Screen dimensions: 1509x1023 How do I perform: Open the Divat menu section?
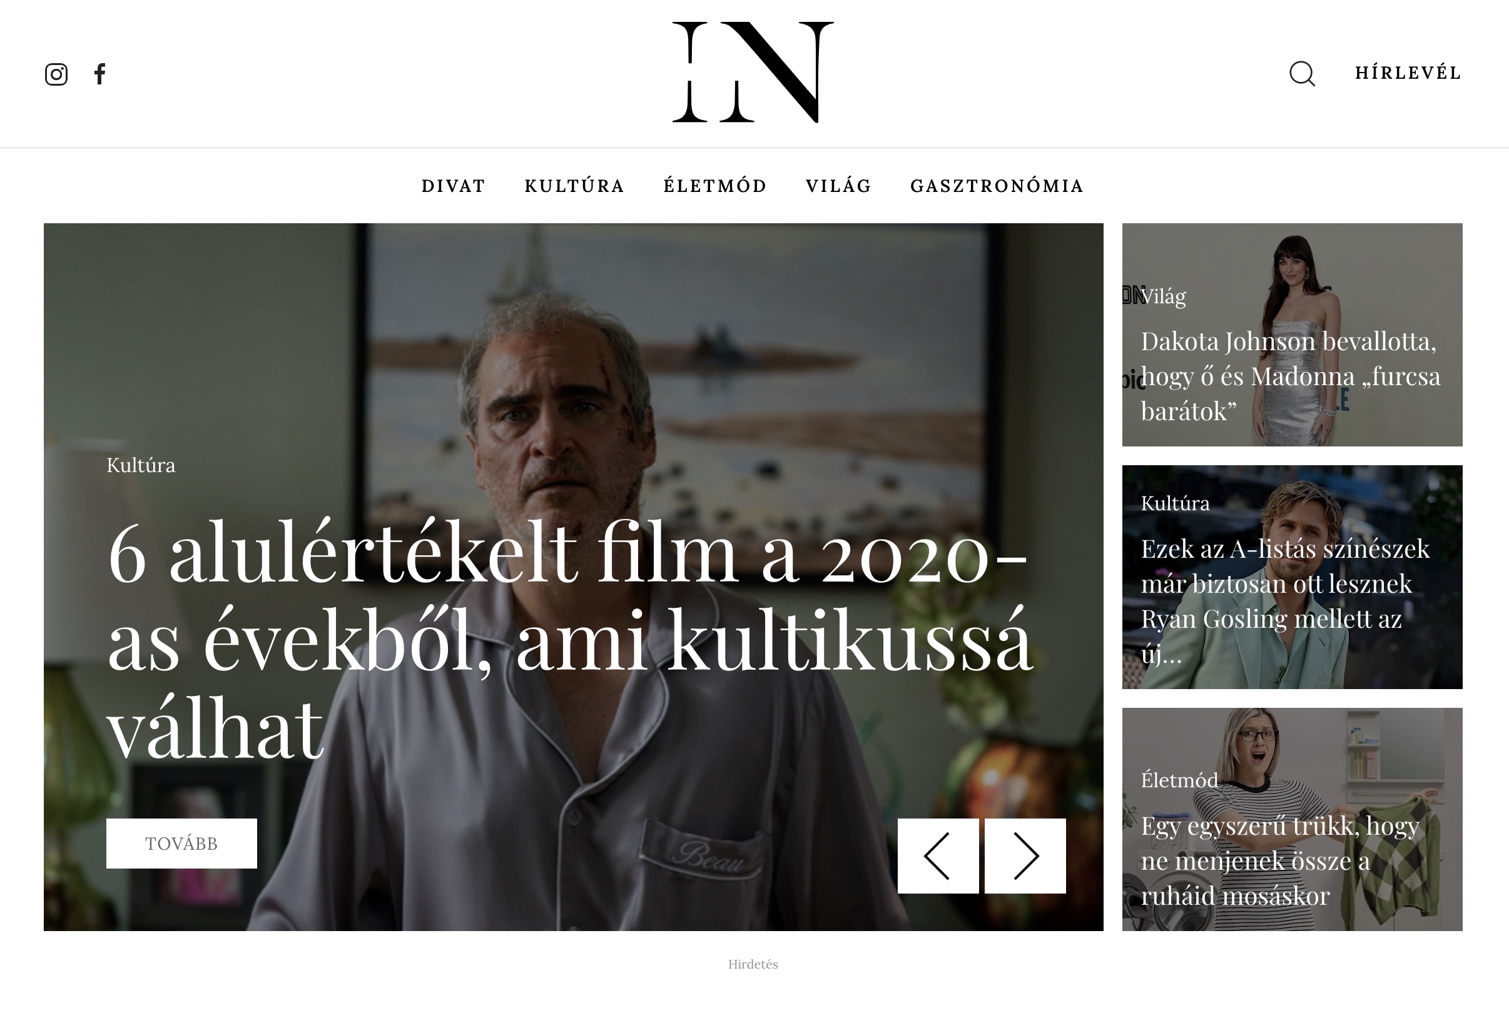coord(453,186)
